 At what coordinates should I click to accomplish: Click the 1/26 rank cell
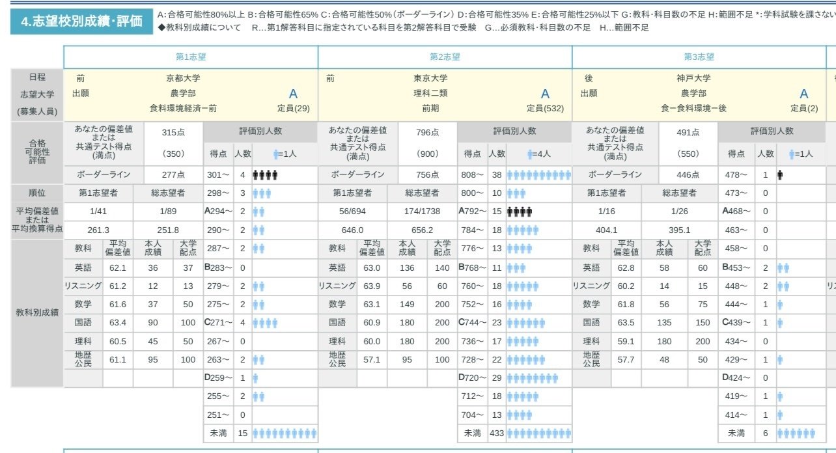pos(679,212)
